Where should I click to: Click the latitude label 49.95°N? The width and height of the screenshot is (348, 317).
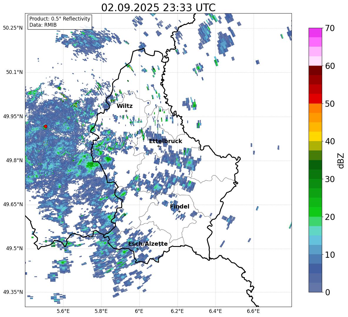[13, 116]
